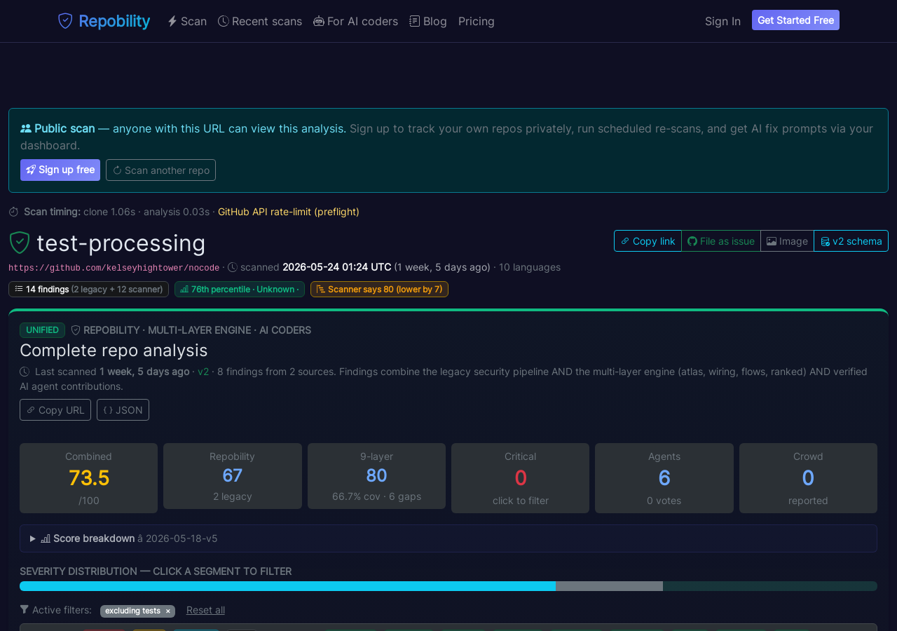Screen dimensions: 897x631
Task: Click the shield-check icon beside test-processing
Action: click(20, 243)
